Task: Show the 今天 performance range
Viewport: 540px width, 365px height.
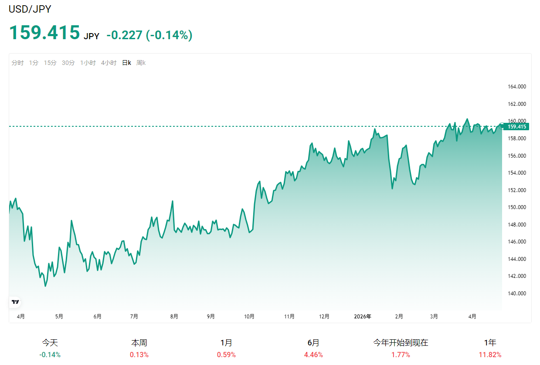Action: (x=50, y=348)
